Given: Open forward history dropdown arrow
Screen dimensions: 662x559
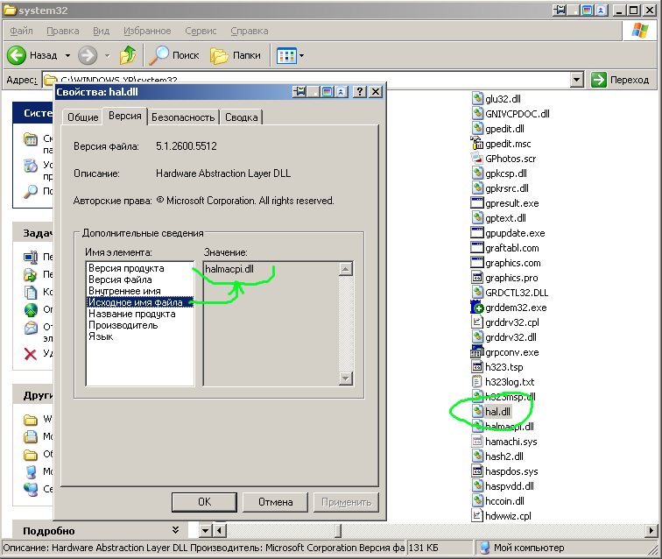Looking at the screenshot, I should [x=107, y=55].
